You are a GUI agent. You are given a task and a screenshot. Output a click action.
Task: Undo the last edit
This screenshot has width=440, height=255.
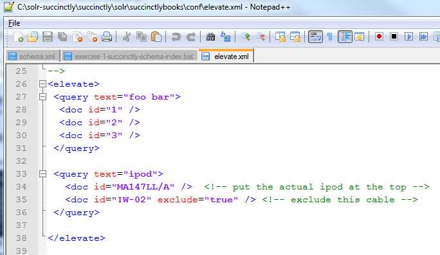[176, 37]
